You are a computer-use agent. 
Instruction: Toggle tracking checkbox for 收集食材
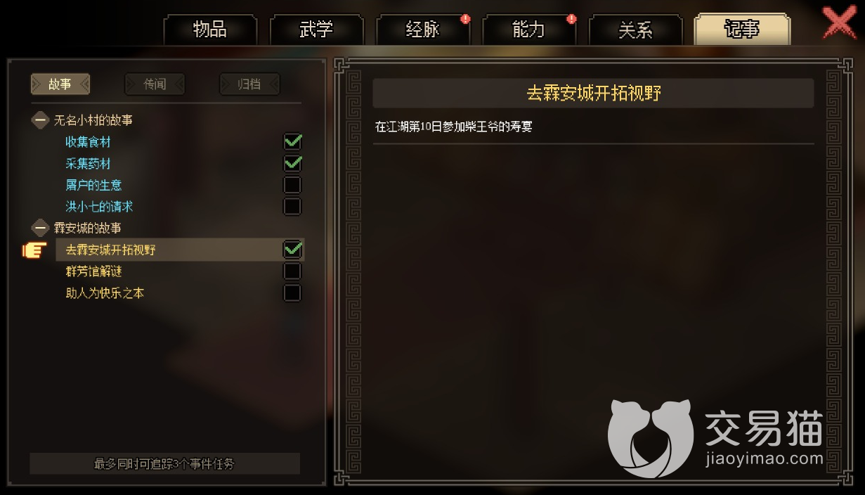(x=292, y=142)
